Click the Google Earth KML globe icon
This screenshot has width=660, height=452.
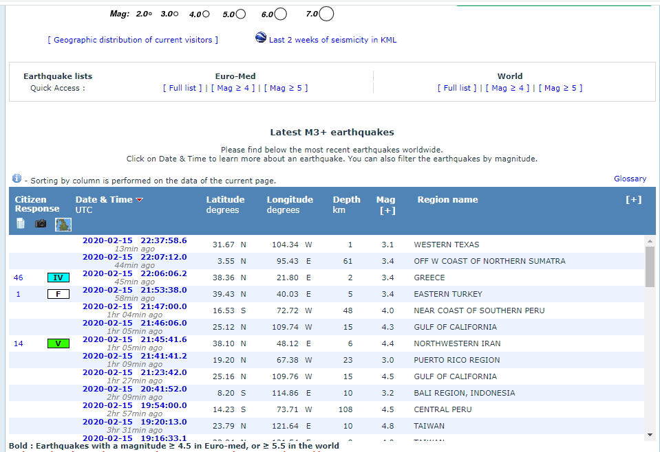[x=261, y=37]
